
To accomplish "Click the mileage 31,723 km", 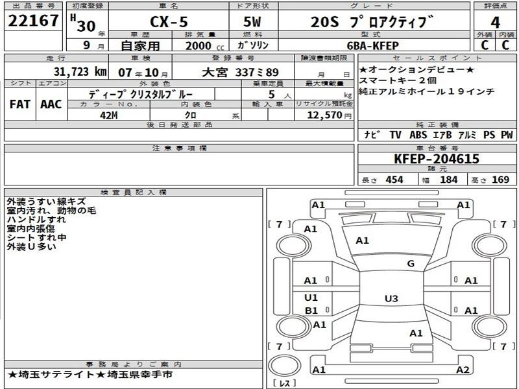I will [x=80, y=71].
